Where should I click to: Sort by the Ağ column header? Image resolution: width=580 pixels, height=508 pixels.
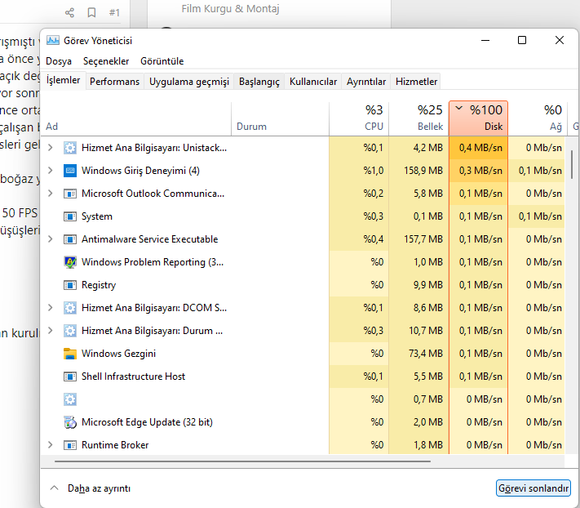(538, 119)
